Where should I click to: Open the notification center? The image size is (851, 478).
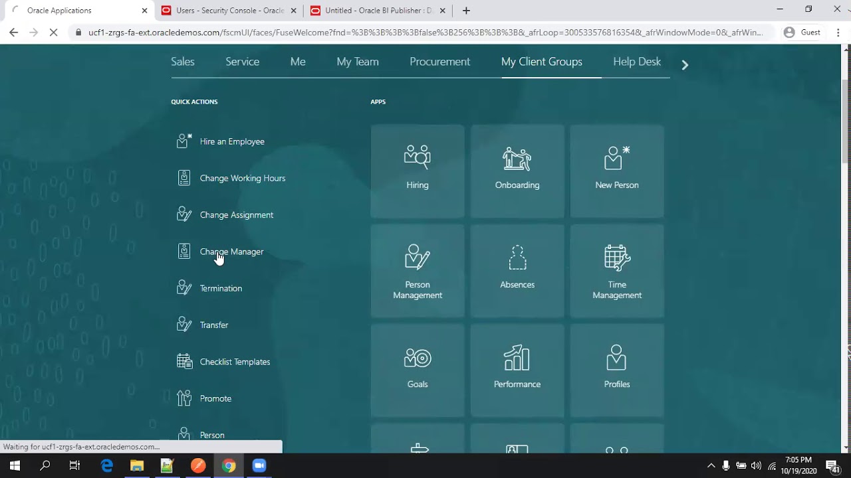[x=833, y=466]
